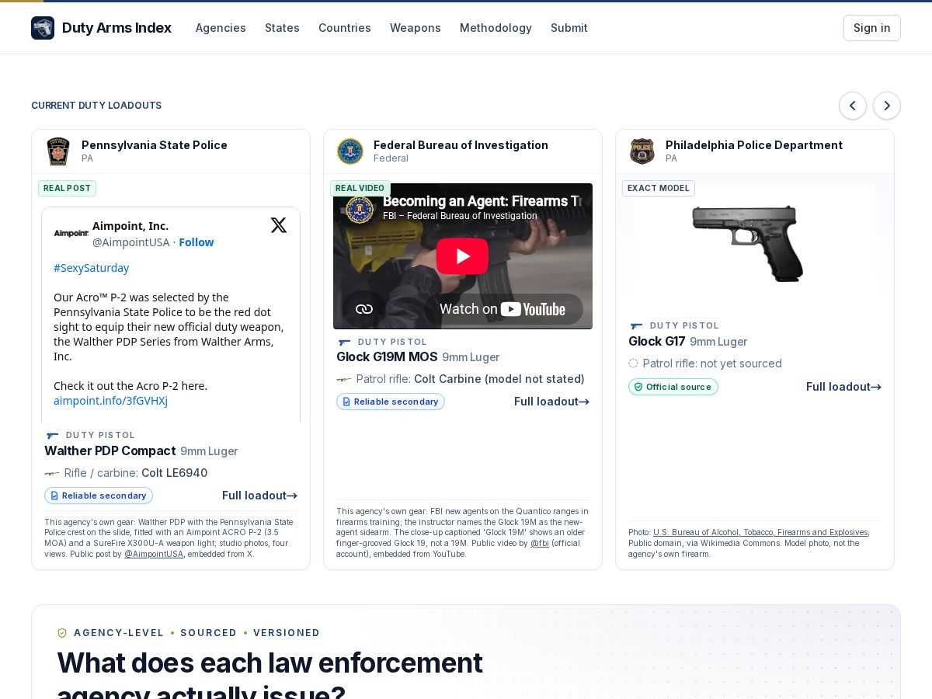
Task: Click the REAL VIDEO badge
Action: [360, 188]
